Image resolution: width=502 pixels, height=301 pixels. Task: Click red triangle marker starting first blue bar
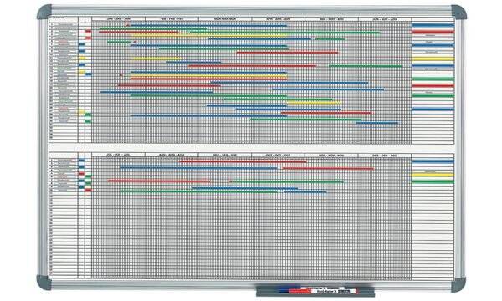point(128,24)
